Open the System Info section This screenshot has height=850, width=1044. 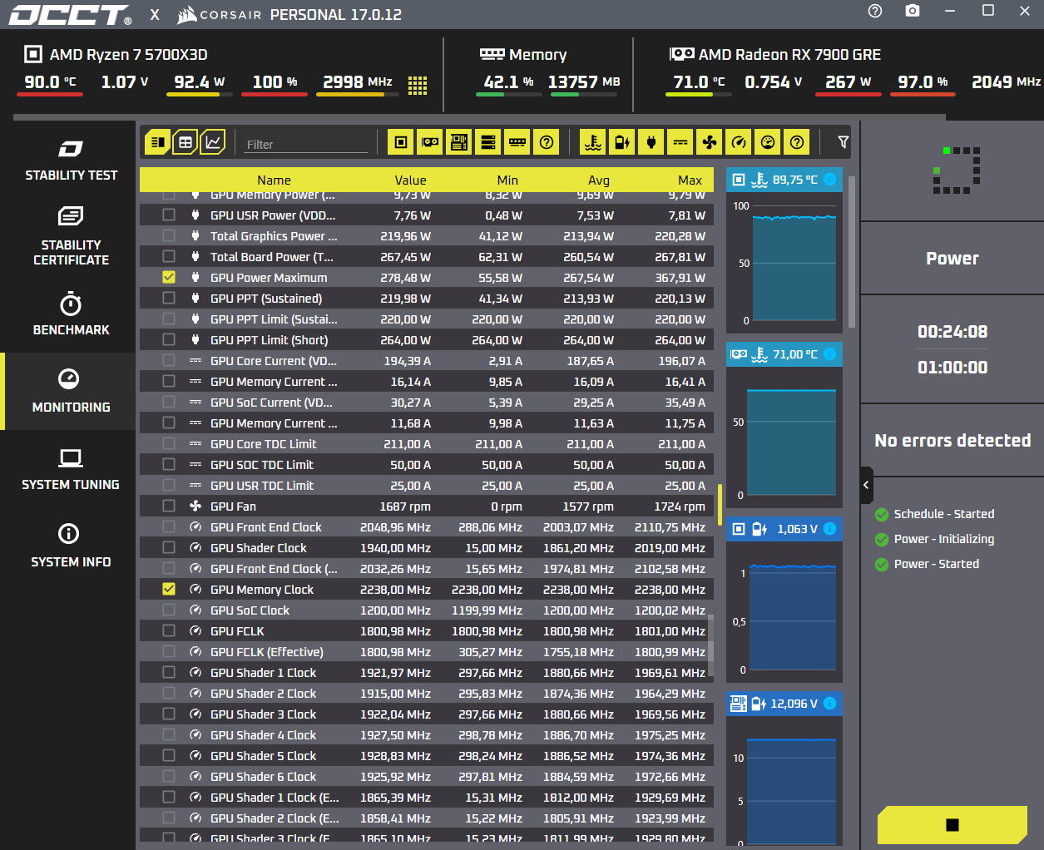(x=71, y=546)
